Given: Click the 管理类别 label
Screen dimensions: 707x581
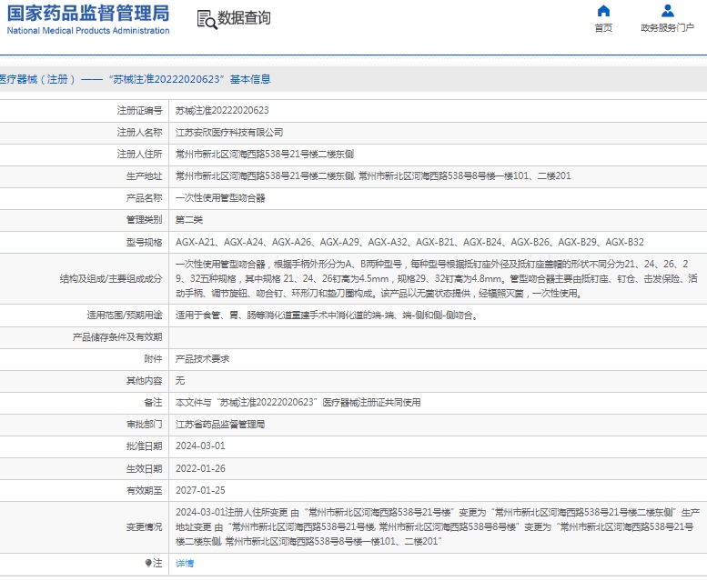Looking at the screenshot, I should [144, 220].
